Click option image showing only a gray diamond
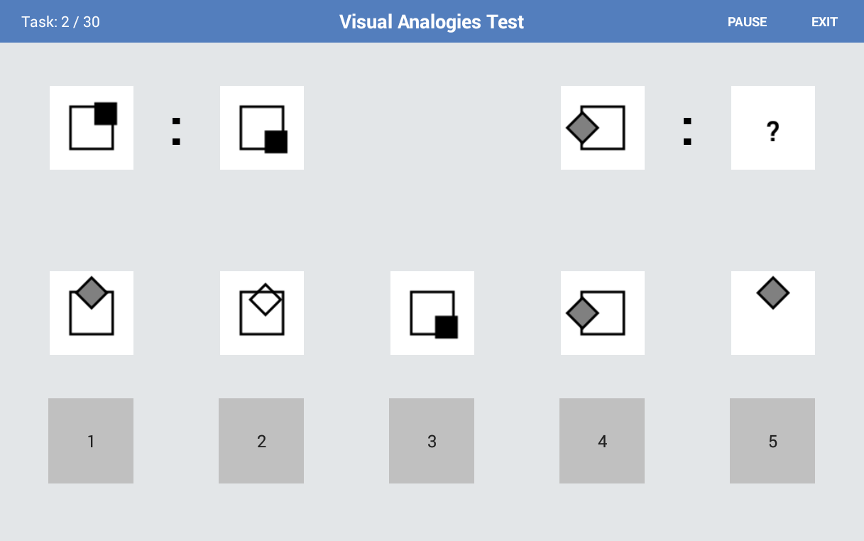The width and height of the screenshot is (864, 541). (x=773, y=313)
